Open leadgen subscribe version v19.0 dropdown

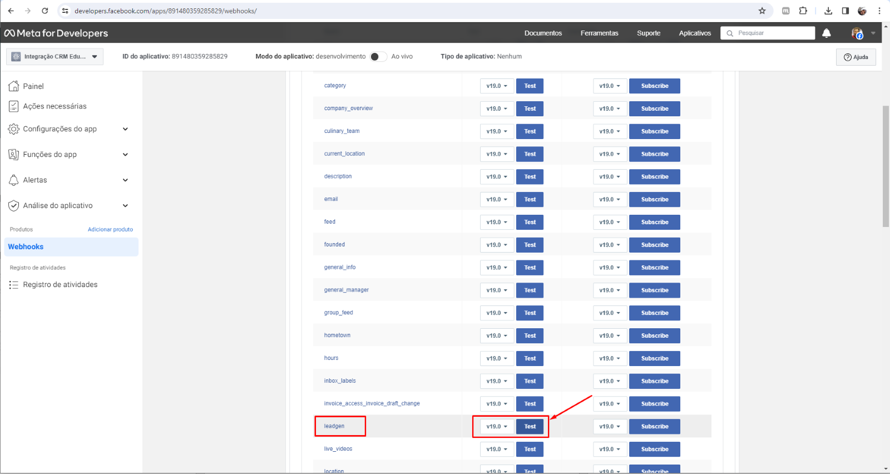[x=610, y=427]
